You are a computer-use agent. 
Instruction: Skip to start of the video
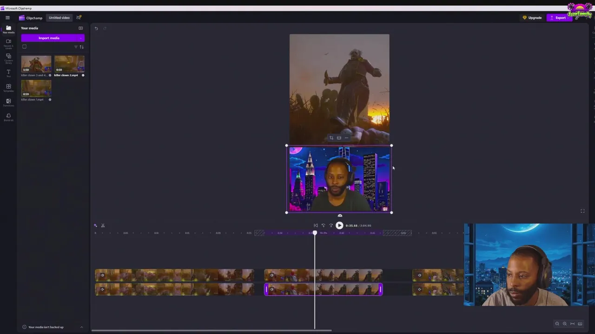pos(316,225)
